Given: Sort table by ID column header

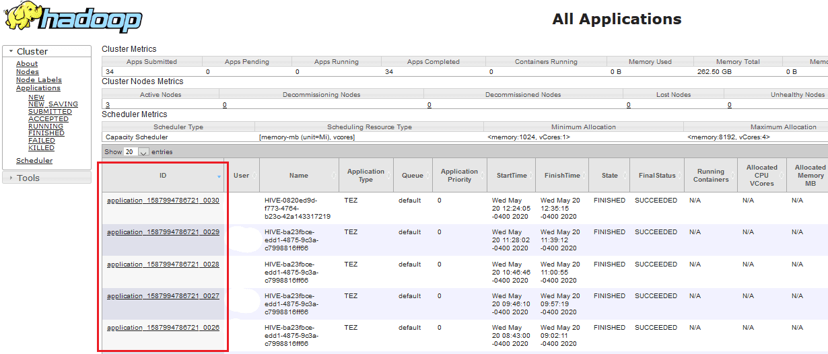Looking at the screenshot, I should click(163, 176).
